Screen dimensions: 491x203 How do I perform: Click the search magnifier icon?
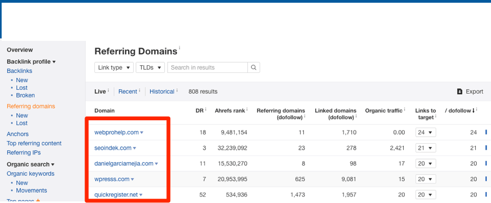(x=254, y=67)
